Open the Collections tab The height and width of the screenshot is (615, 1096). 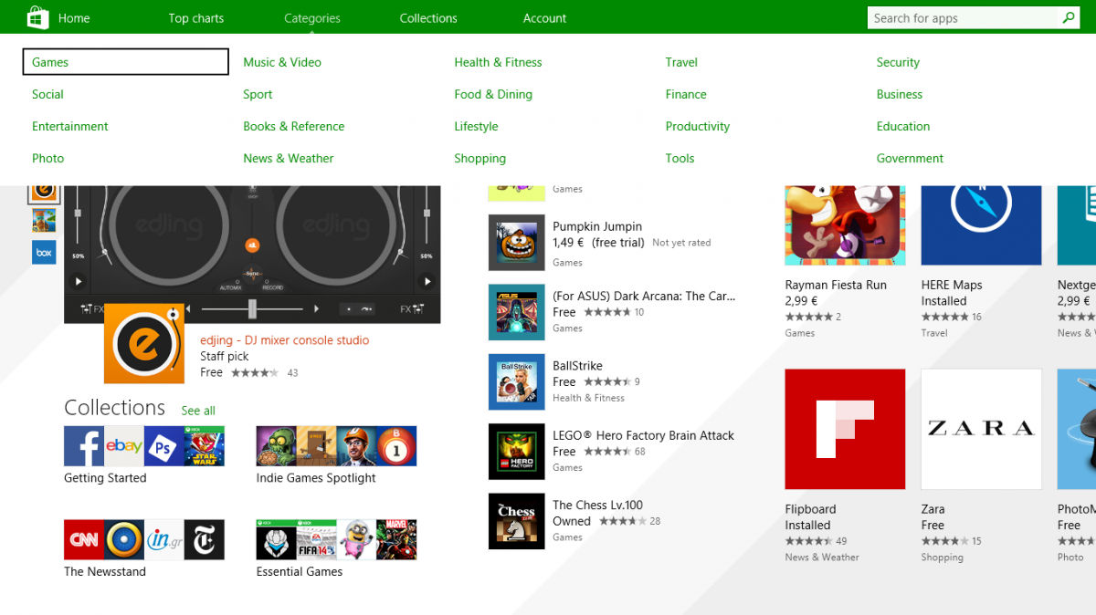tap(428, 18)
